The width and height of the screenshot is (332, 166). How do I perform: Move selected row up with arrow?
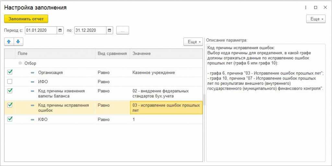9,42
